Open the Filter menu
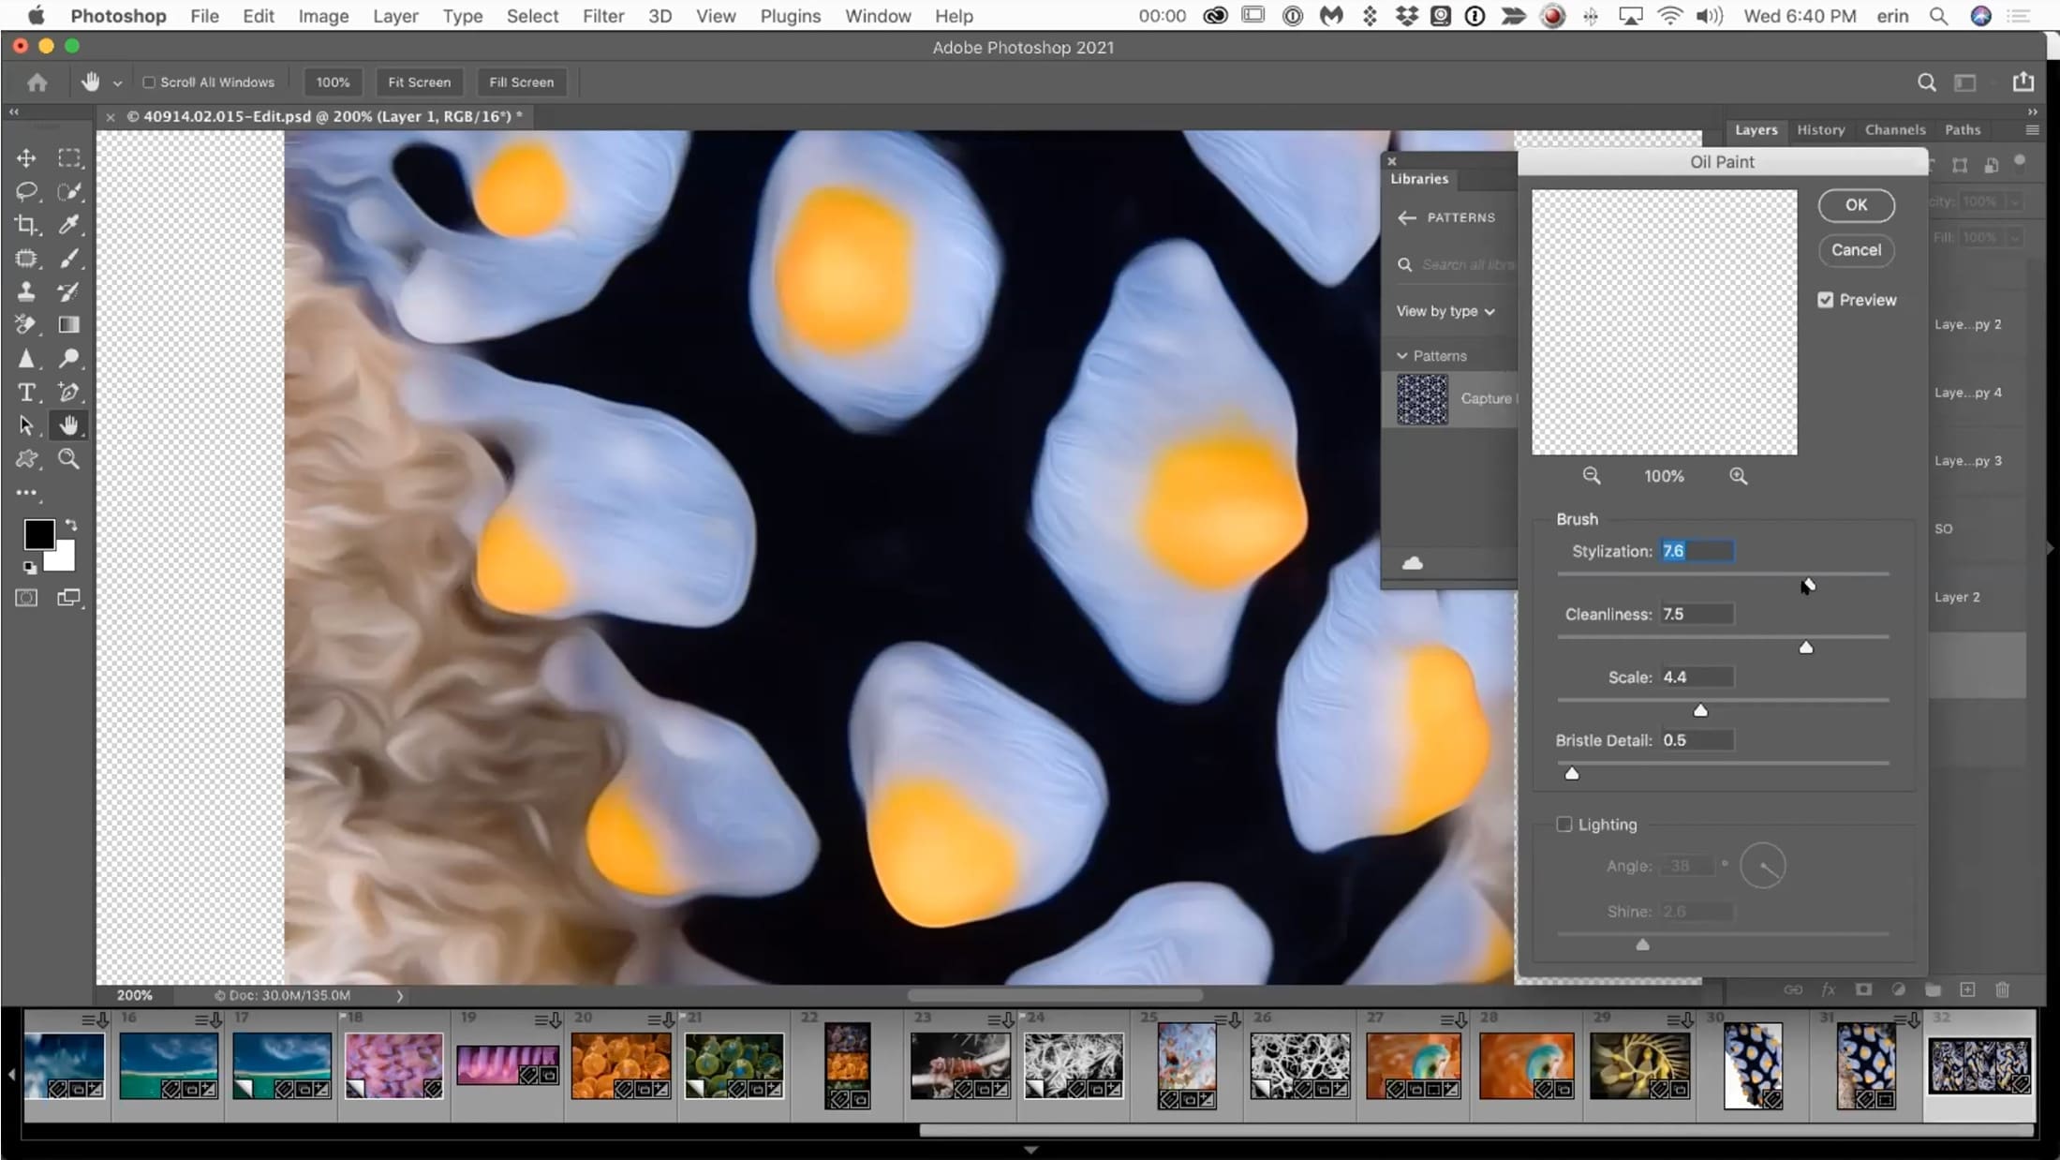 pyautogui.click(x=602, y=16)
